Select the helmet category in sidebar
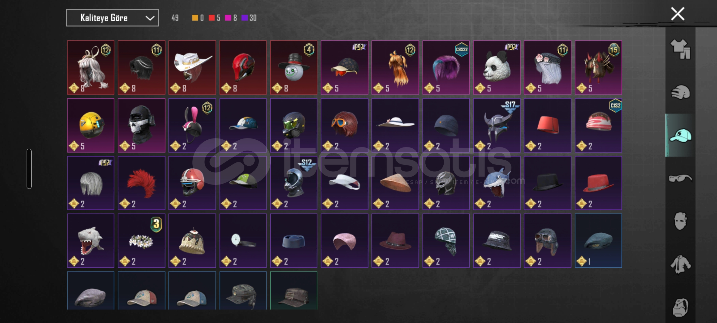The image size is (717, 323). [x=680, y=92]
